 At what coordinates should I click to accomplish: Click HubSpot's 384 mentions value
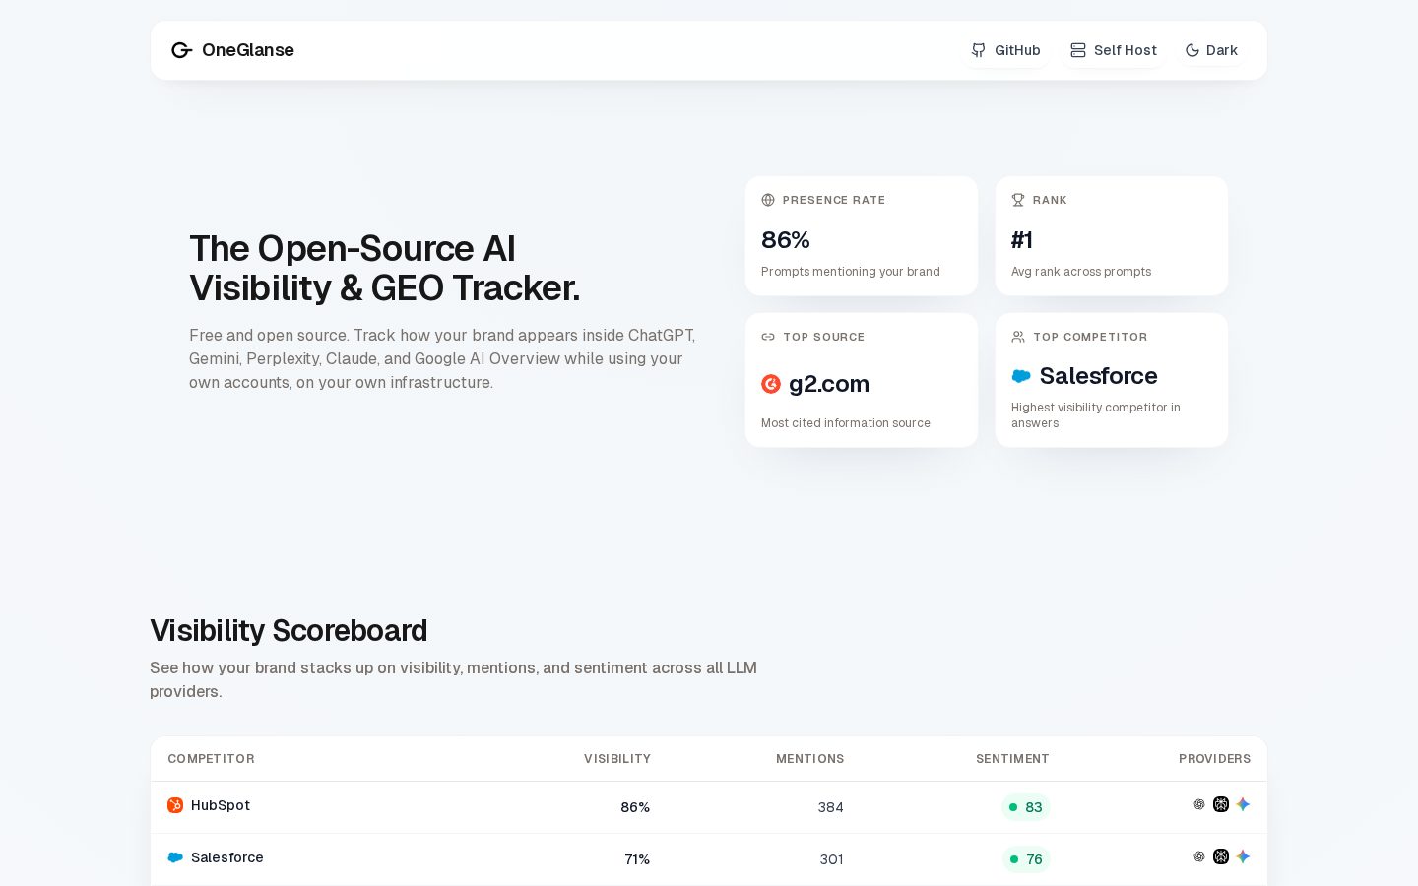point(830,807)
